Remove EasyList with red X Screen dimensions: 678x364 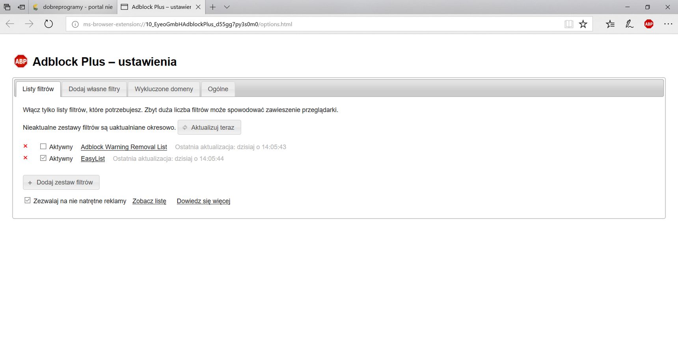coord(26,158)
